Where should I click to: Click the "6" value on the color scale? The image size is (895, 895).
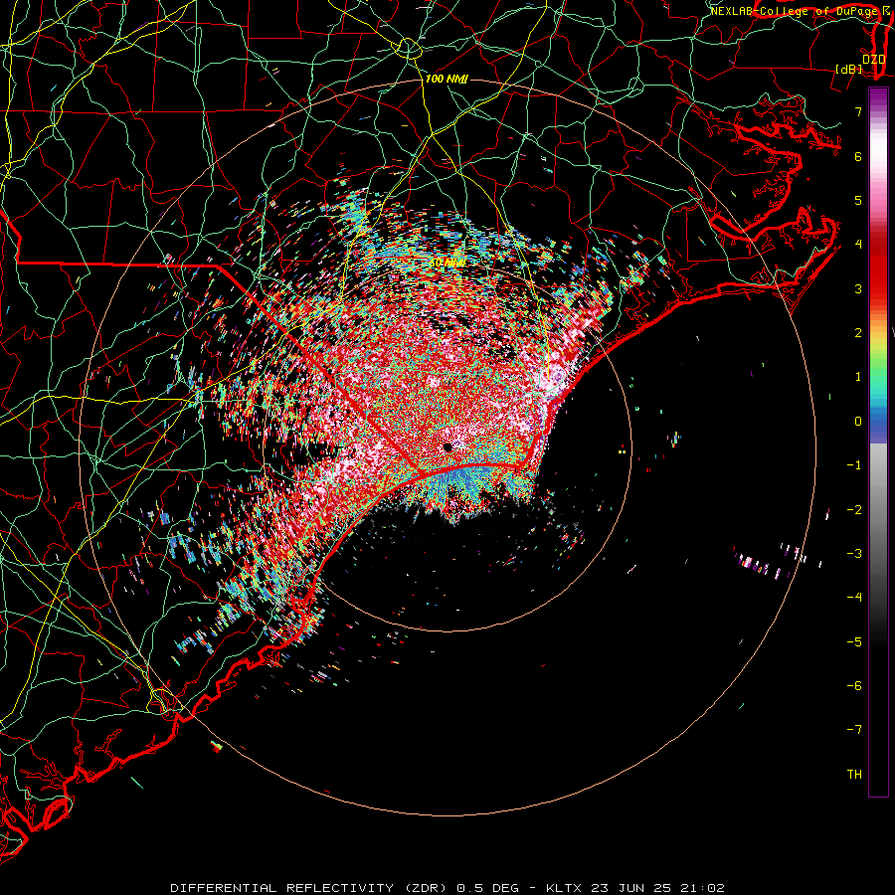click(858, 156)
